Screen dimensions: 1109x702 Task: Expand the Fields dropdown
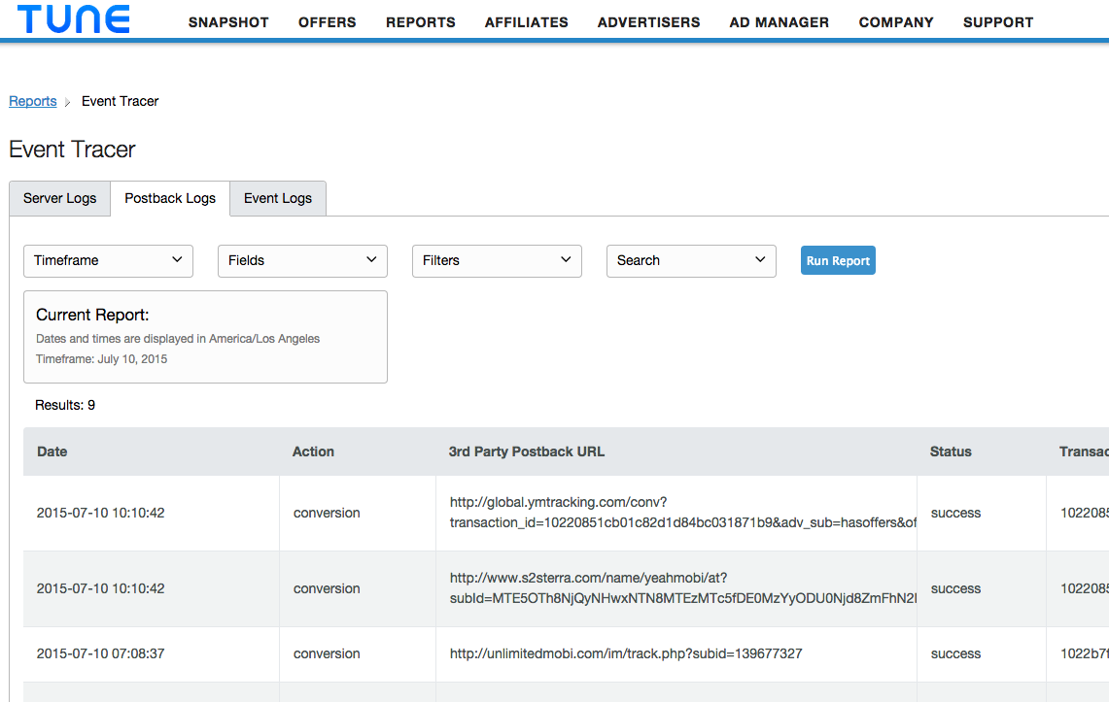point(302,260)
